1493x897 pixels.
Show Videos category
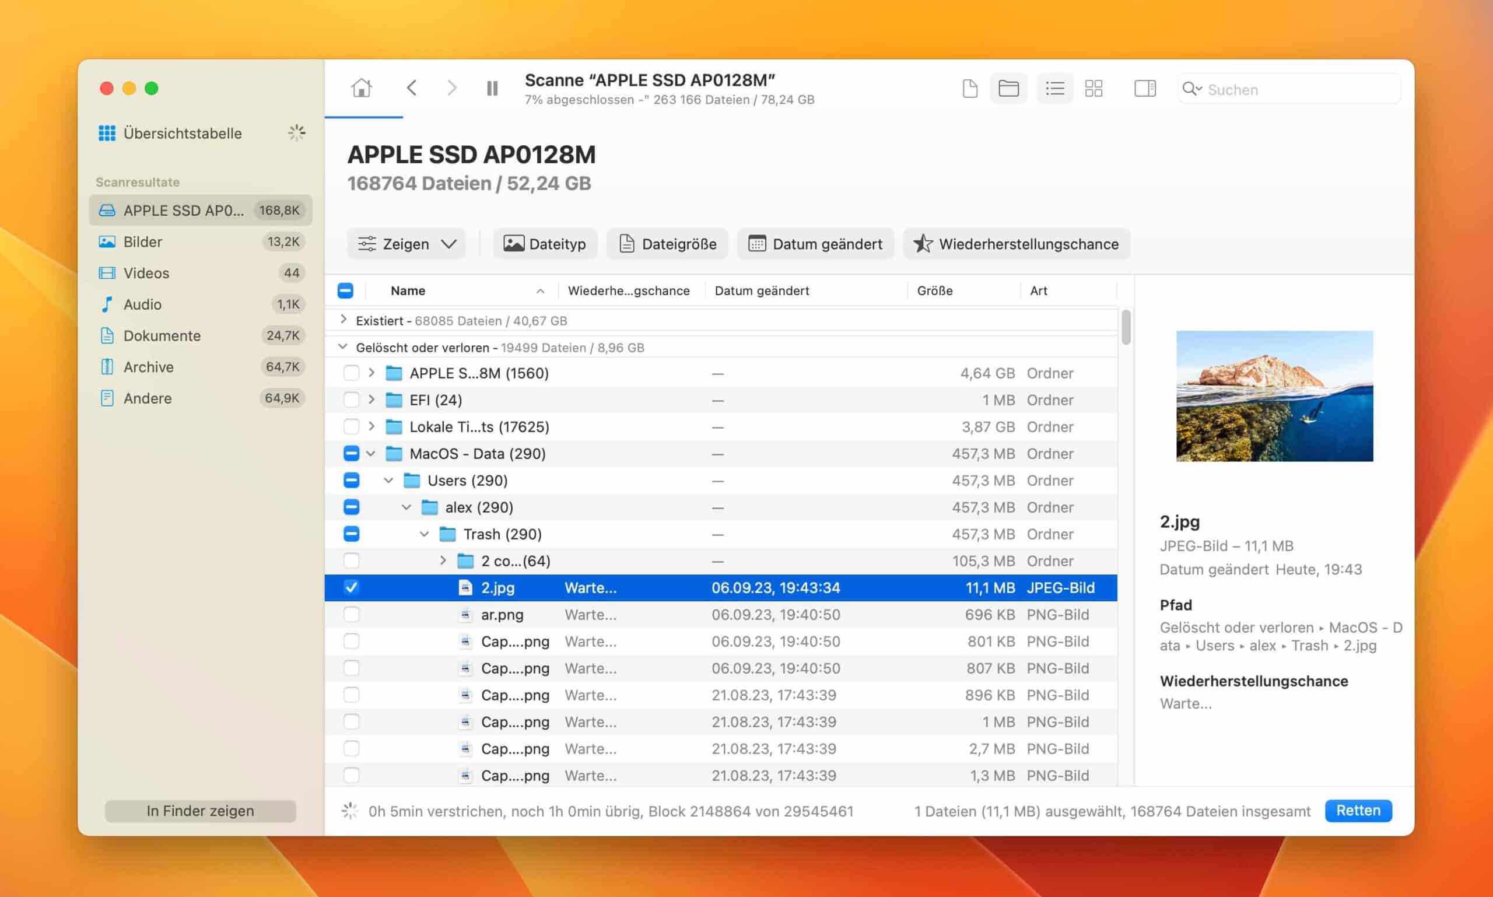(x=200, y=273)
